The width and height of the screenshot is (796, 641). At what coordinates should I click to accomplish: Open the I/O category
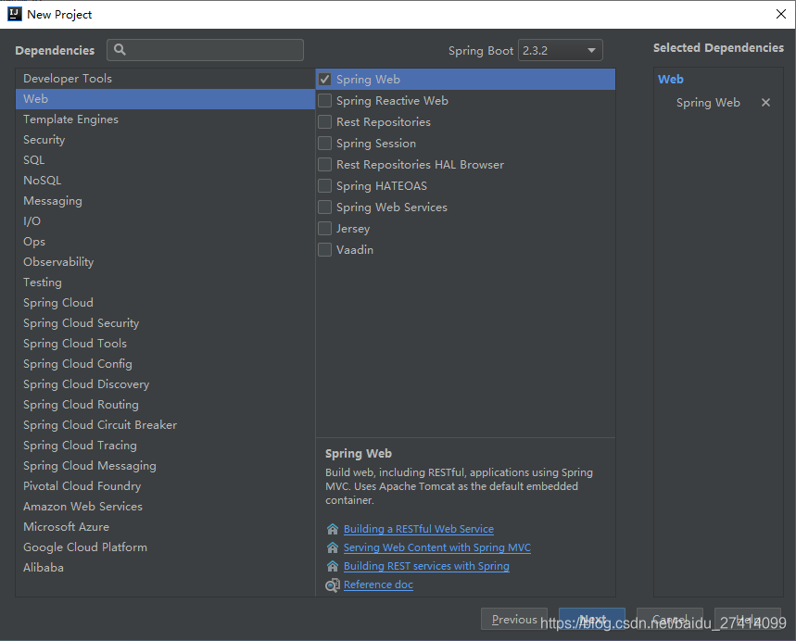(x=166, y=220)
